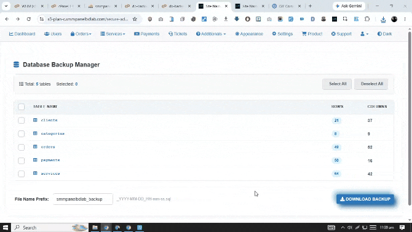Click the services table name

point(50,174)
